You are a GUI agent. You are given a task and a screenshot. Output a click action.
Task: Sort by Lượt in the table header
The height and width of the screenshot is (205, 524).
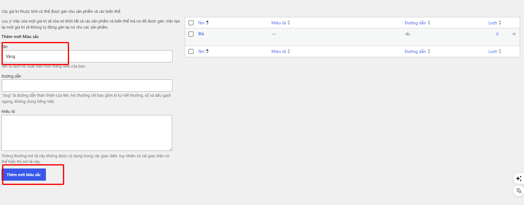(x=493, y=23)
